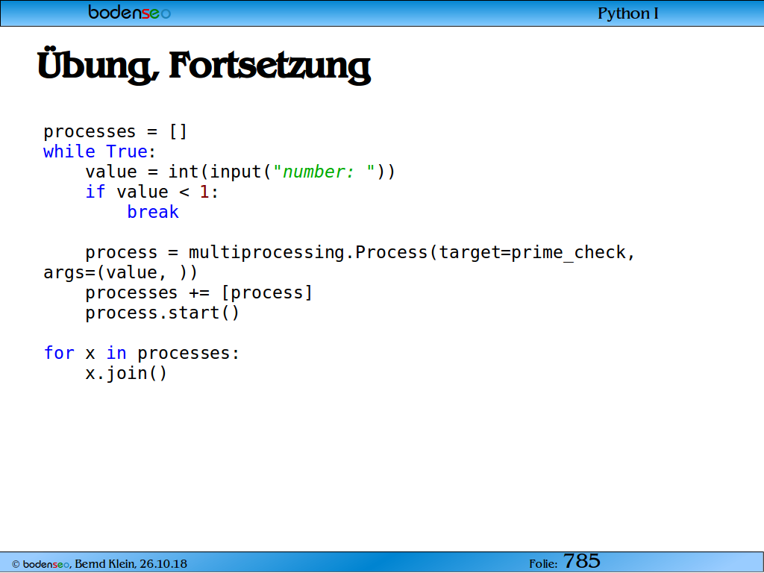Click the 'break' keyword
Image resolution: width=764 pixels, height=573 pixels.
(x=153, y=212)
